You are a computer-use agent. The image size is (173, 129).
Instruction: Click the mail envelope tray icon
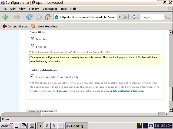(x=151, y=126)
